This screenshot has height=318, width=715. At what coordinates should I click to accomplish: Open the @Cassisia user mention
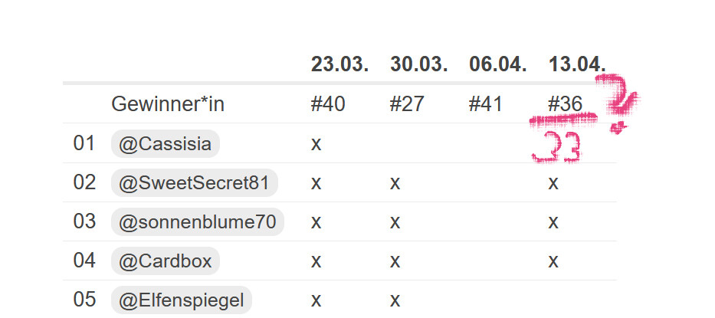click(165, 144)
